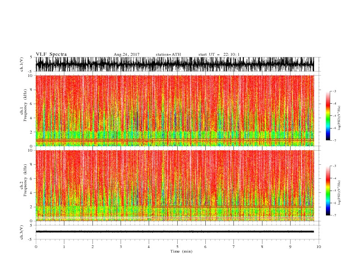
Task: Click the "start UT = 22:10:1" text
Action: click(x=219, y=54)
